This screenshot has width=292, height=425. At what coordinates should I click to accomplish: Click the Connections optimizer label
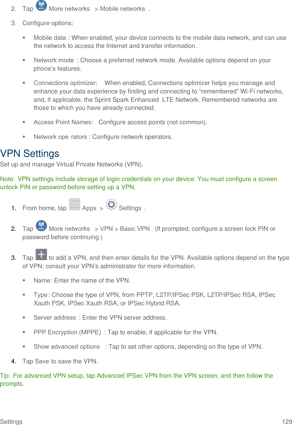[65, 83]
